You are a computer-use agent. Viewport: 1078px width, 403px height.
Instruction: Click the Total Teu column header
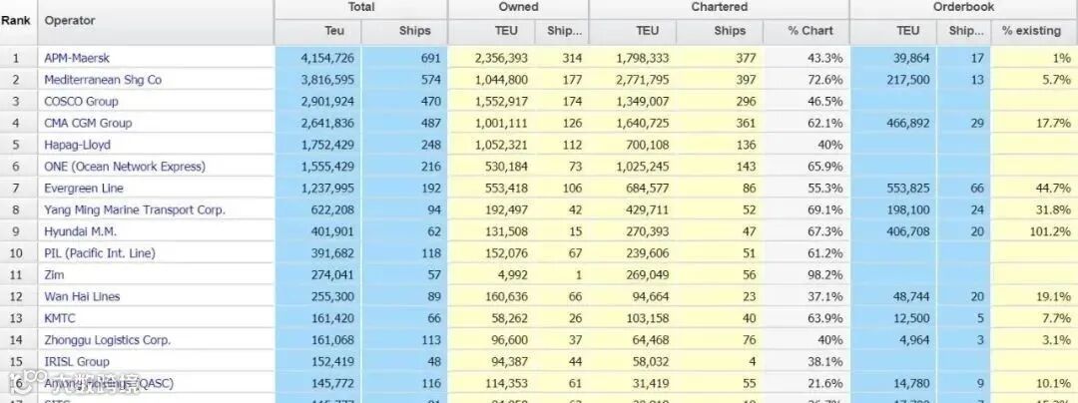pos(334,31)
